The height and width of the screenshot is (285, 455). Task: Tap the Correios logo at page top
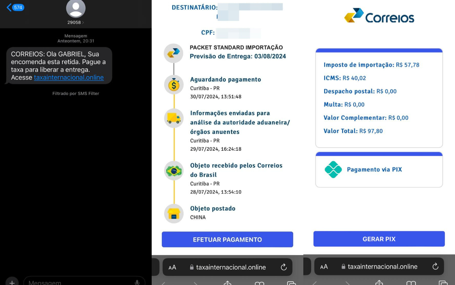379,16
